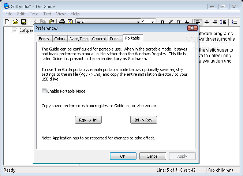
Task: Click the 'Ready' status text
Action: point(10,170)
